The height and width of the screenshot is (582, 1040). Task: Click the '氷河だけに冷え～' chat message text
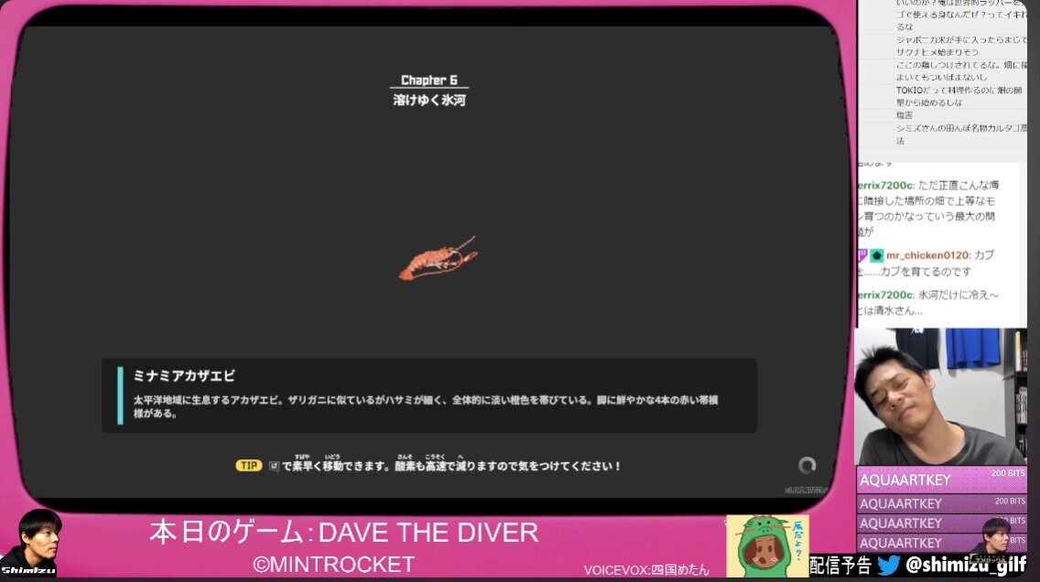pyautogui.click(x=959, y=295)
